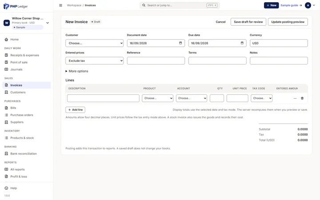320x200 pixels.
Task: Open the line Tax code dropdown
Action: 261,98
